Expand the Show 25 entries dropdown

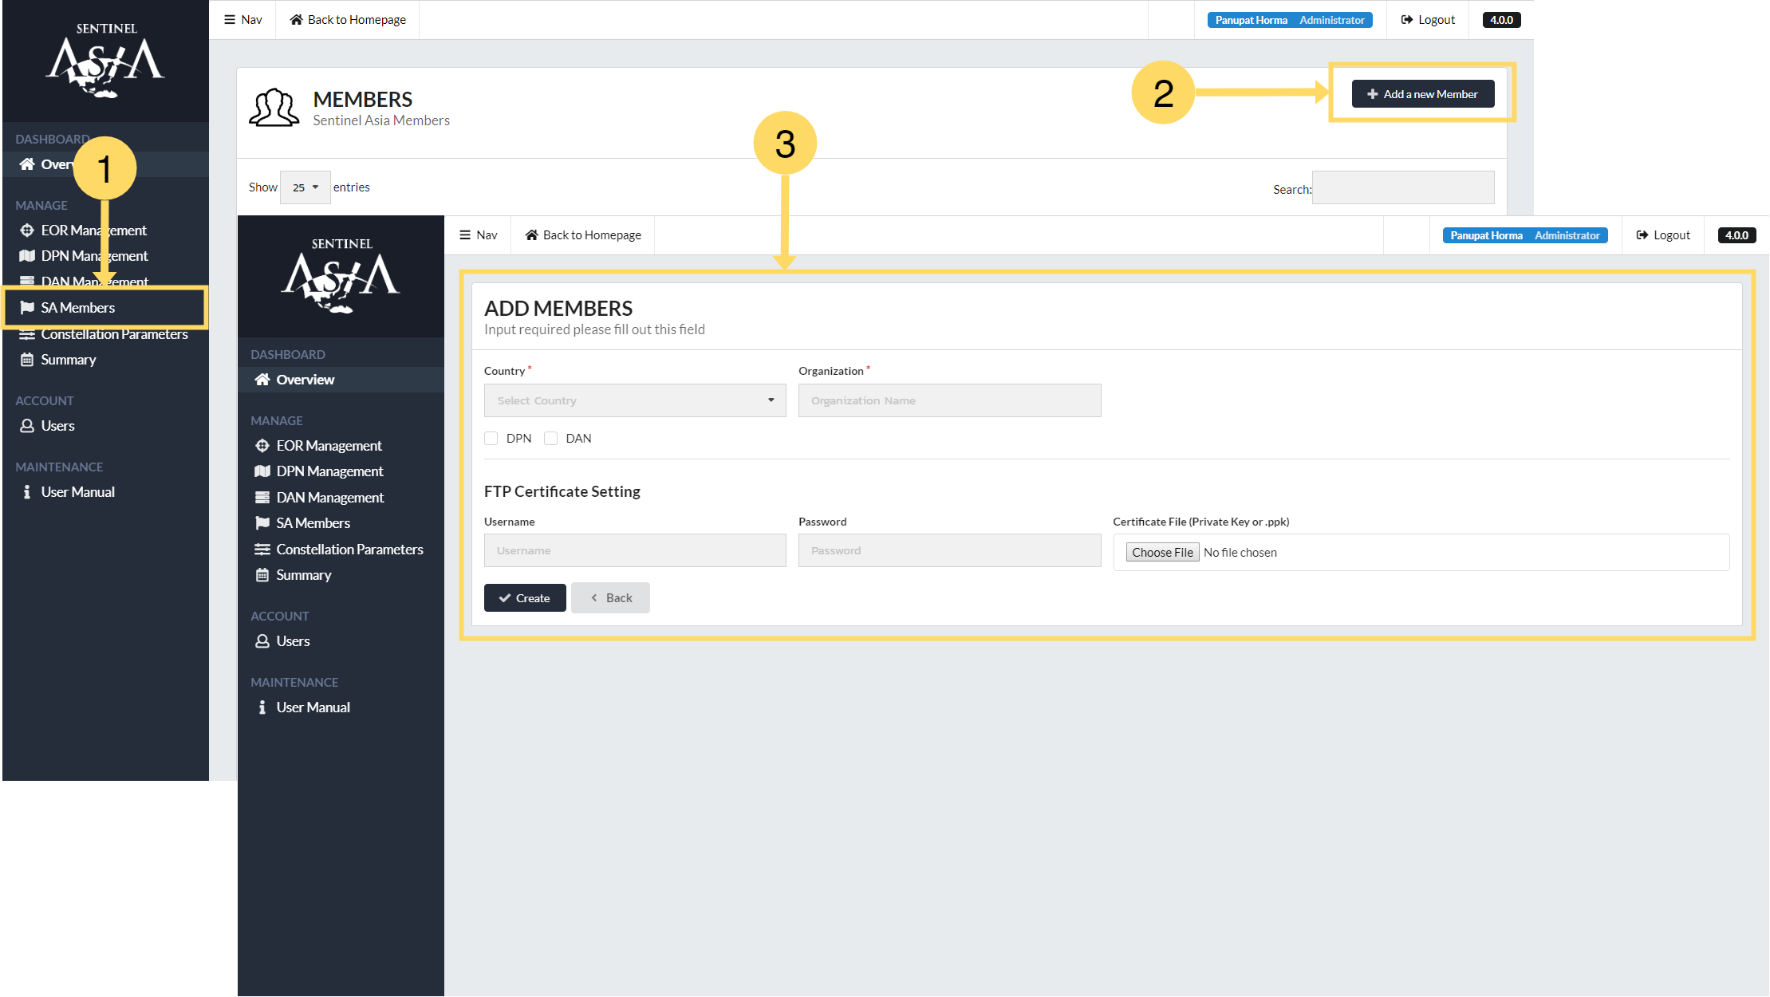pyautogui.click(x=305, y=187)
